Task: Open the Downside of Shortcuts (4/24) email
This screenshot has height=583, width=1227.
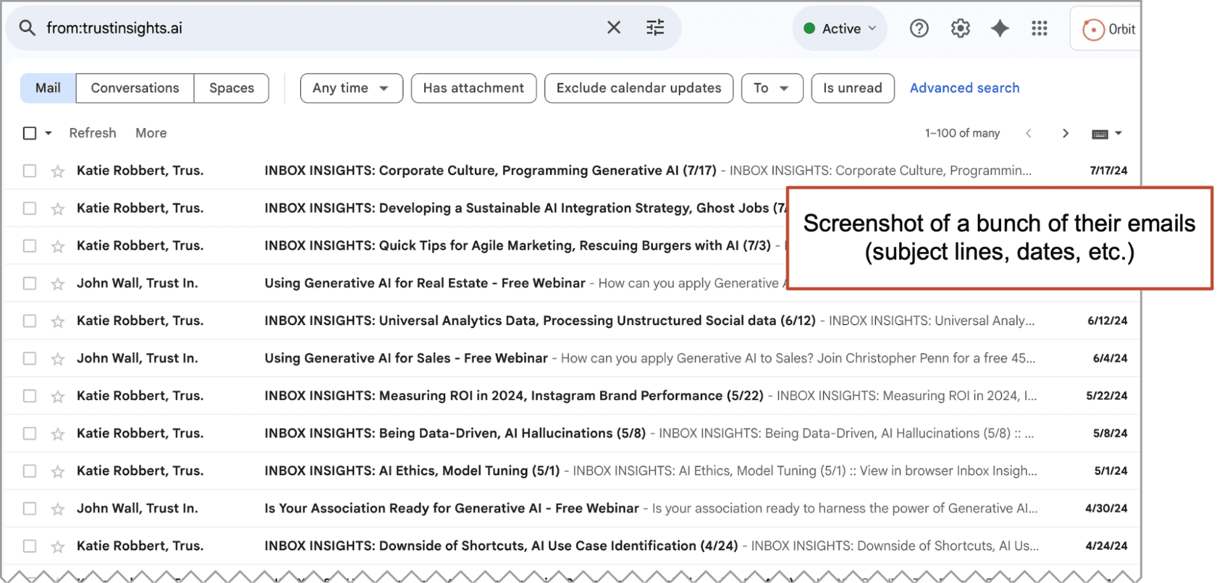Action: (571, 546)
